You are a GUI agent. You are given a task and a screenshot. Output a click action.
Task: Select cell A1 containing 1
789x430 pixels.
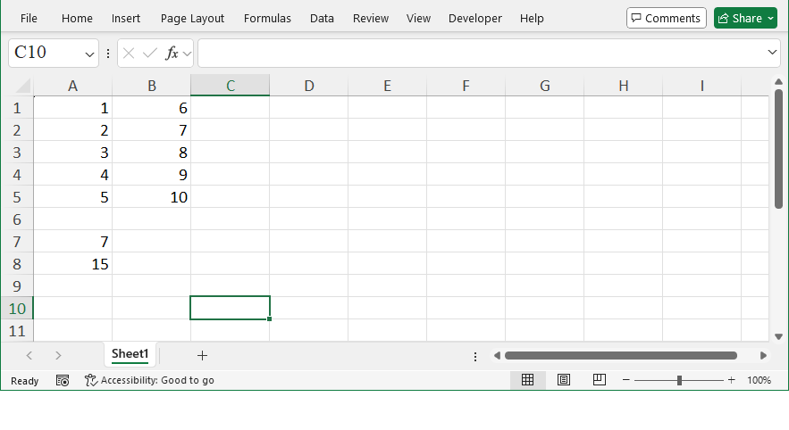[x=73, y=108]
